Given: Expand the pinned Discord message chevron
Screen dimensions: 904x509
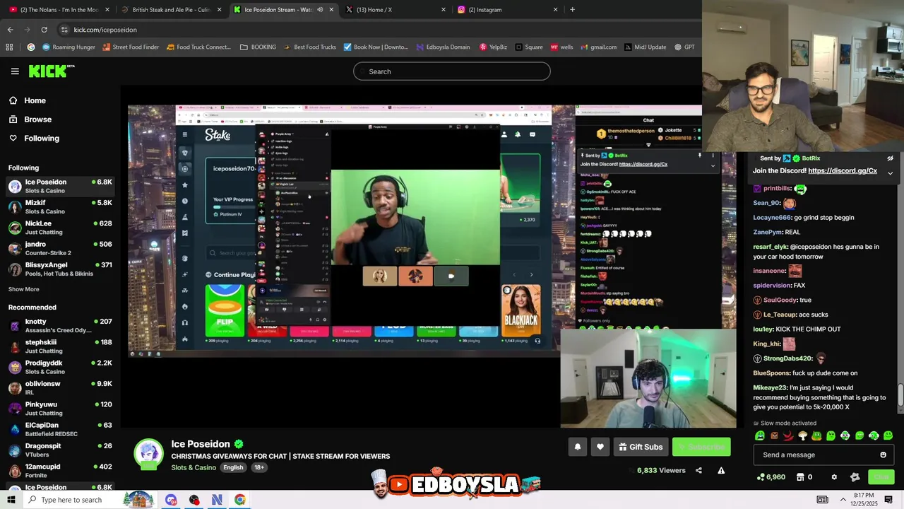Looking at the screenshot, I should click(890, 172).
